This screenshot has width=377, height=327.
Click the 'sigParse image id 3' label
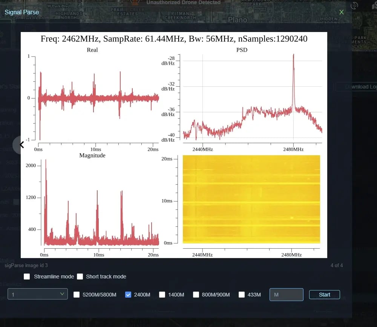click(26, 265)
